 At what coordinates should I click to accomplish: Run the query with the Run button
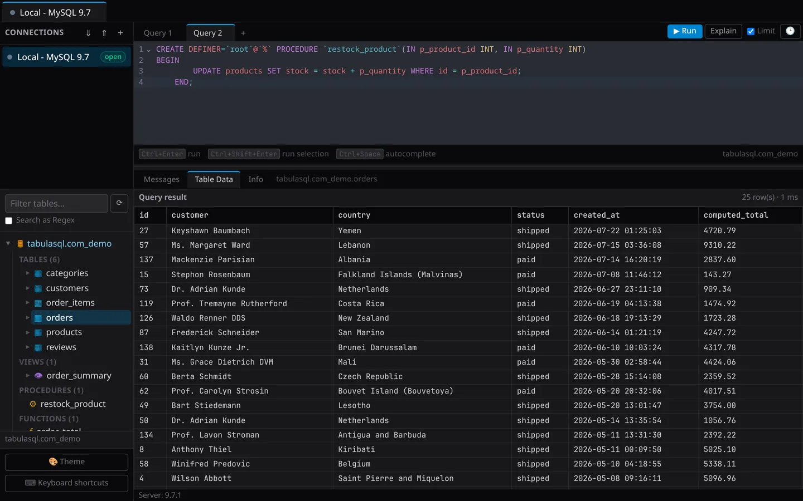pos(685,31)
